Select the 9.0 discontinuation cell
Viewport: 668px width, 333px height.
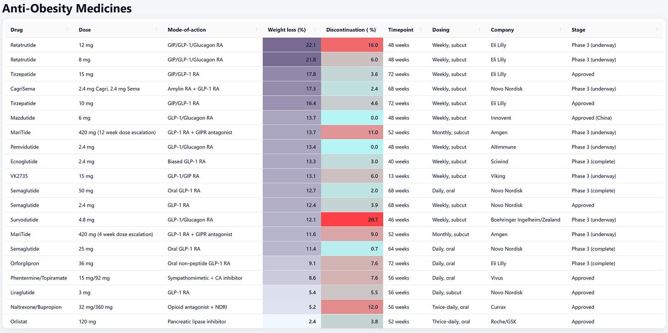tap(352, 234)
